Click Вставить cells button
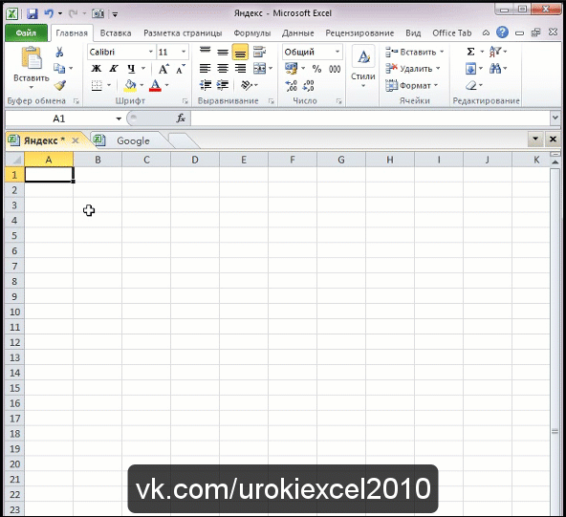The height and width of the screenshot is (517, 566). (x=414, y=52)
